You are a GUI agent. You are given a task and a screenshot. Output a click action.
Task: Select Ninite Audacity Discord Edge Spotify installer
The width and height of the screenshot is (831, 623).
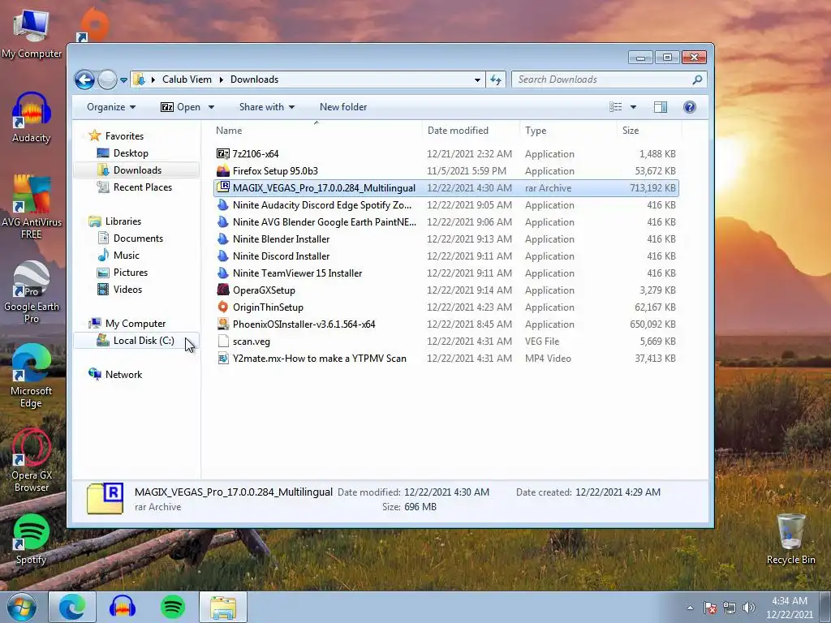coord(321,205)
